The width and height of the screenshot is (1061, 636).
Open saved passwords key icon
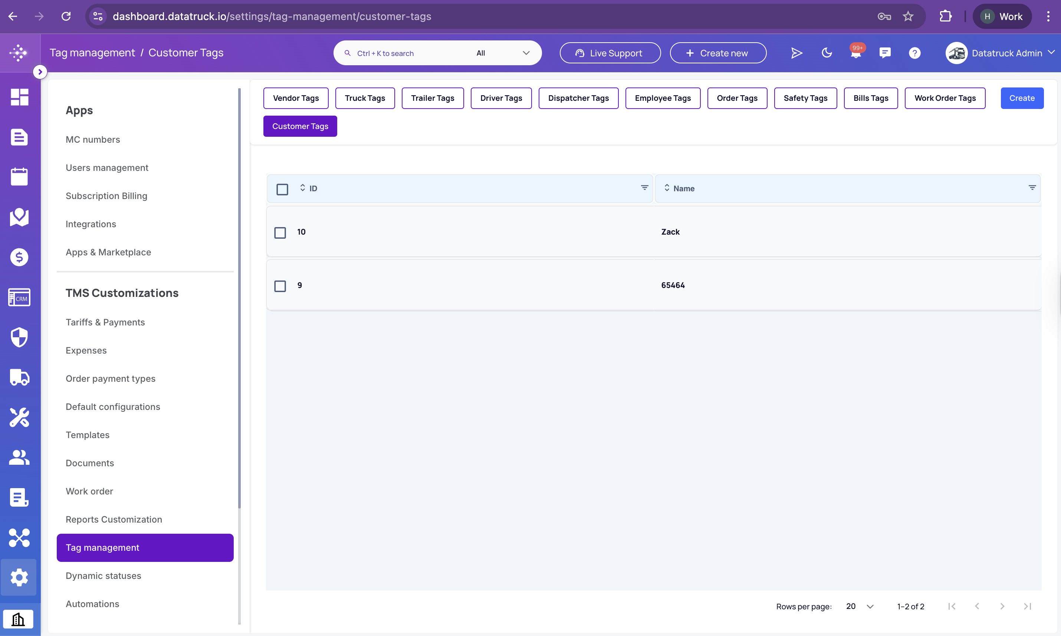tap(884, 16)
